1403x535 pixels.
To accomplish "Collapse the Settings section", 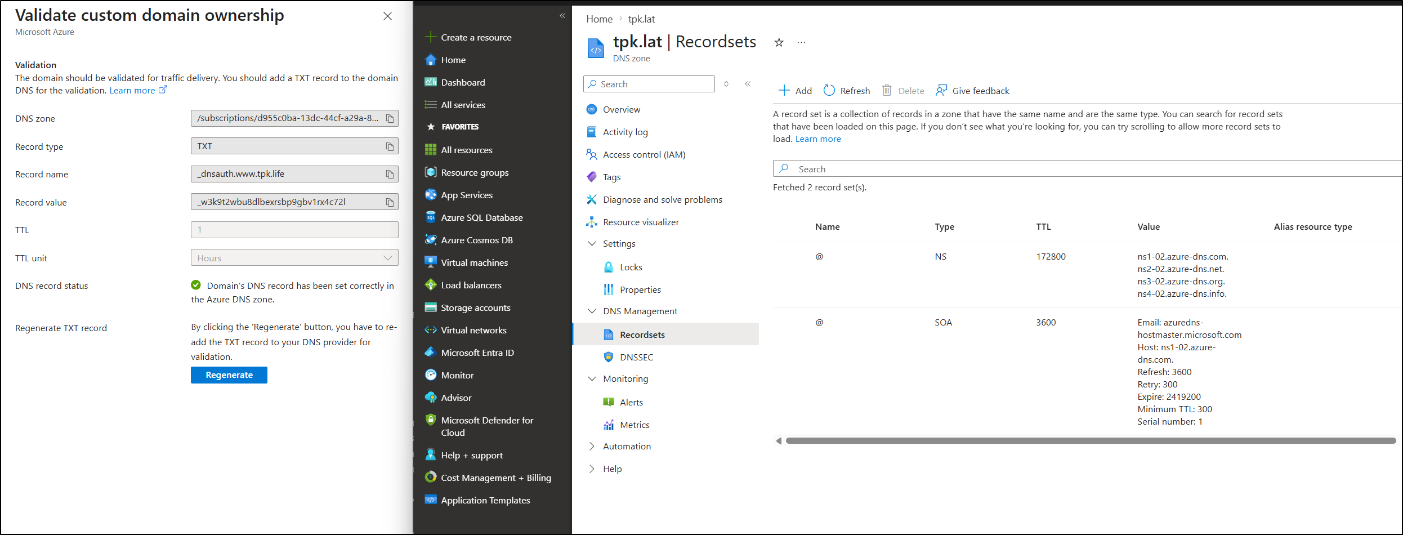I will (592, 244).
